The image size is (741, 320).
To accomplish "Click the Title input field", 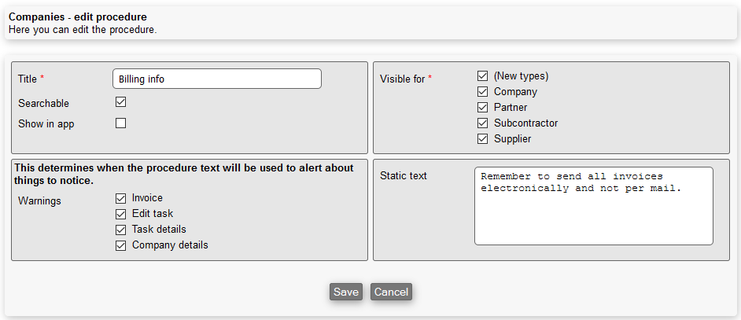I will tap(217, 79).
